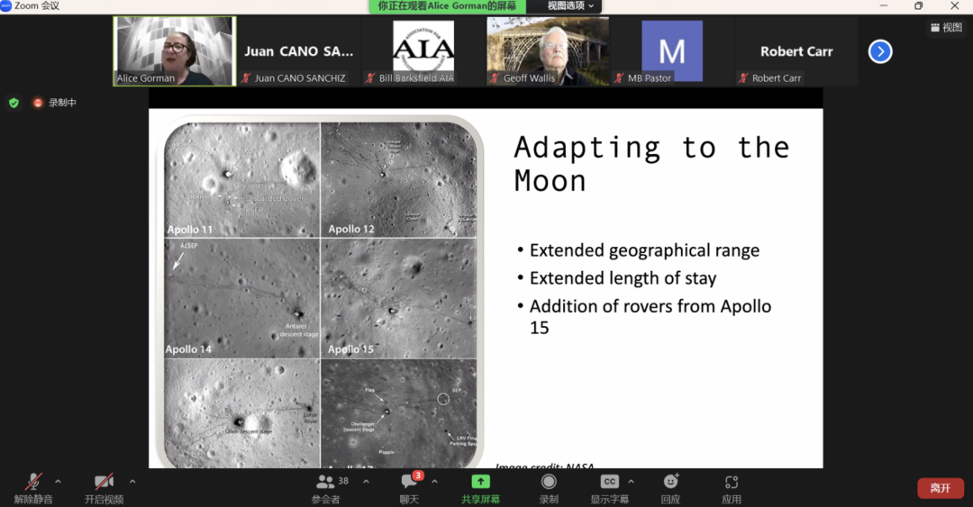Expand video options arrow beside 开启视频
The image size is (973, 507).
132,482
